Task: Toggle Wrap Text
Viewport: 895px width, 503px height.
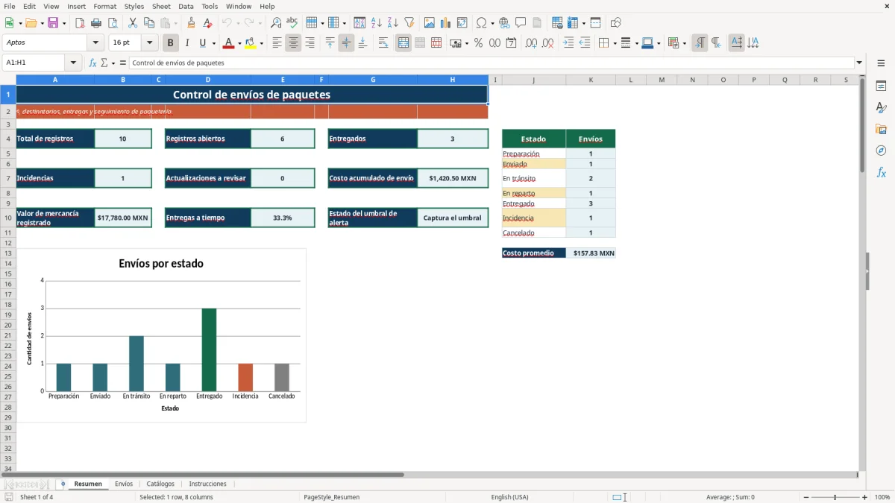Action: click(x=383, y=43)
